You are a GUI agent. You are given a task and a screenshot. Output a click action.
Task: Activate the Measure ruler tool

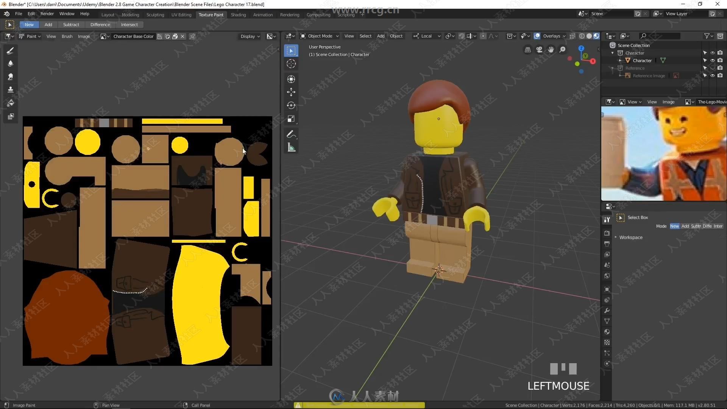(291, 147)
